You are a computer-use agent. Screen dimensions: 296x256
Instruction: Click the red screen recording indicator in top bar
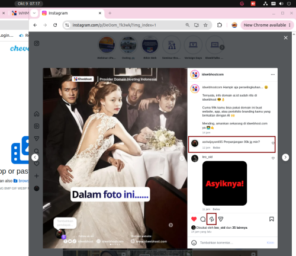[x=253, y=4]
